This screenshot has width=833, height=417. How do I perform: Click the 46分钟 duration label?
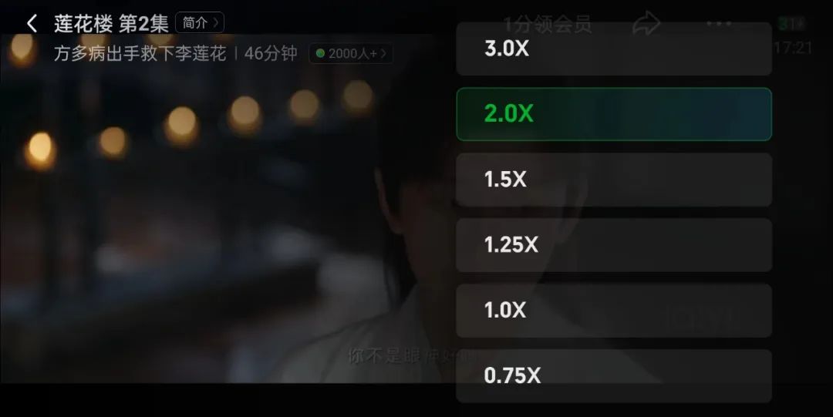[271, 53]
